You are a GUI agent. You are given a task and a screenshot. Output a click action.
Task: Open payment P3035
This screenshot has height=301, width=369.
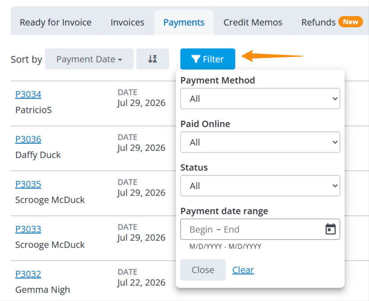click(x=28, y=184)
